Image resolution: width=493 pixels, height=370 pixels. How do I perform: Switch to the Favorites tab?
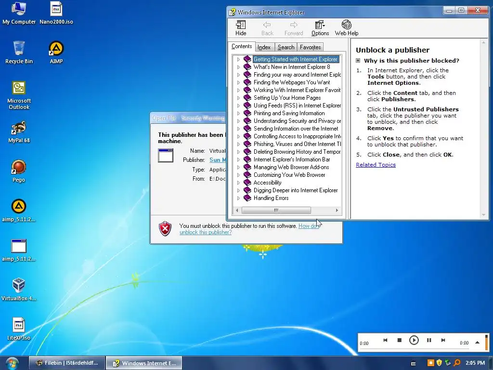(311, 47)
